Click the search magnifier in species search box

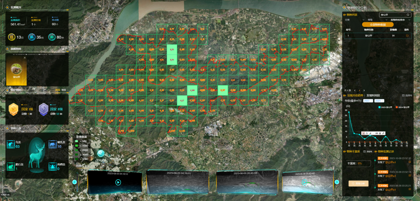(x=408, y=15)
